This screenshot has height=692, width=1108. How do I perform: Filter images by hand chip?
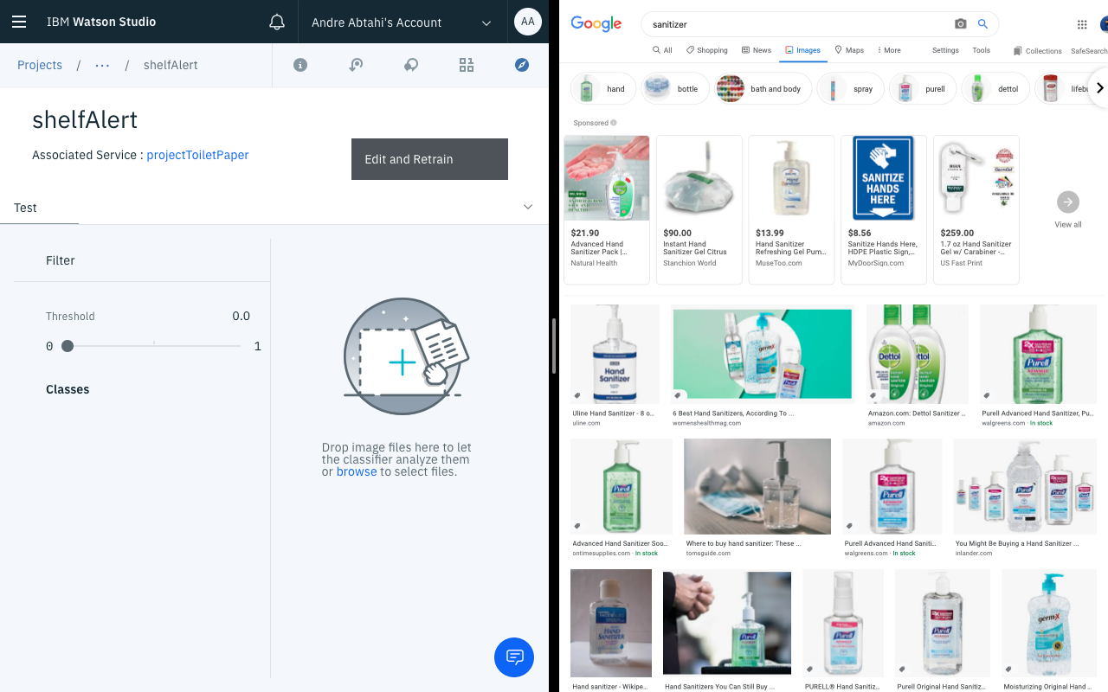click(x=603, y=88)
